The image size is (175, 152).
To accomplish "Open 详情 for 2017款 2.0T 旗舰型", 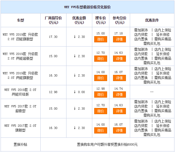I will tap(119, 130).
